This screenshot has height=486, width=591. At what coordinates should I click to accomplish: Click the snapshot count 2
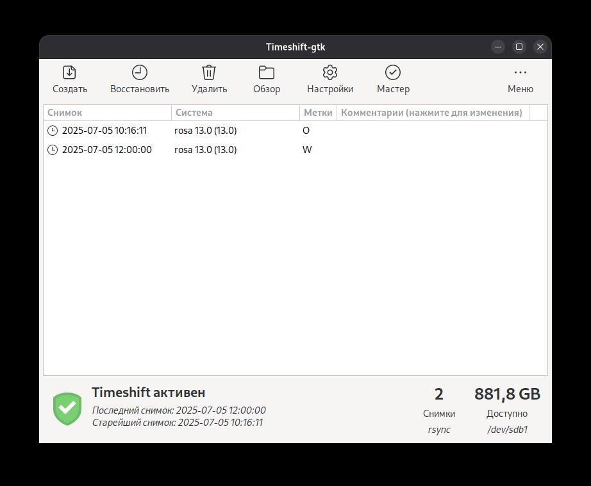click(x=438, y=394)
